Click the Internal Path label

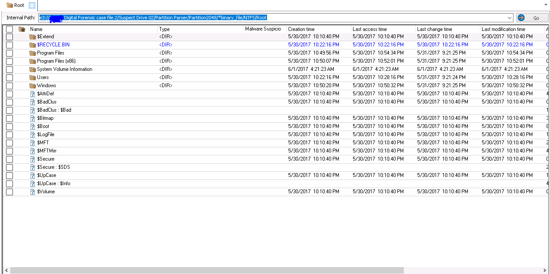tap(21, 18)
